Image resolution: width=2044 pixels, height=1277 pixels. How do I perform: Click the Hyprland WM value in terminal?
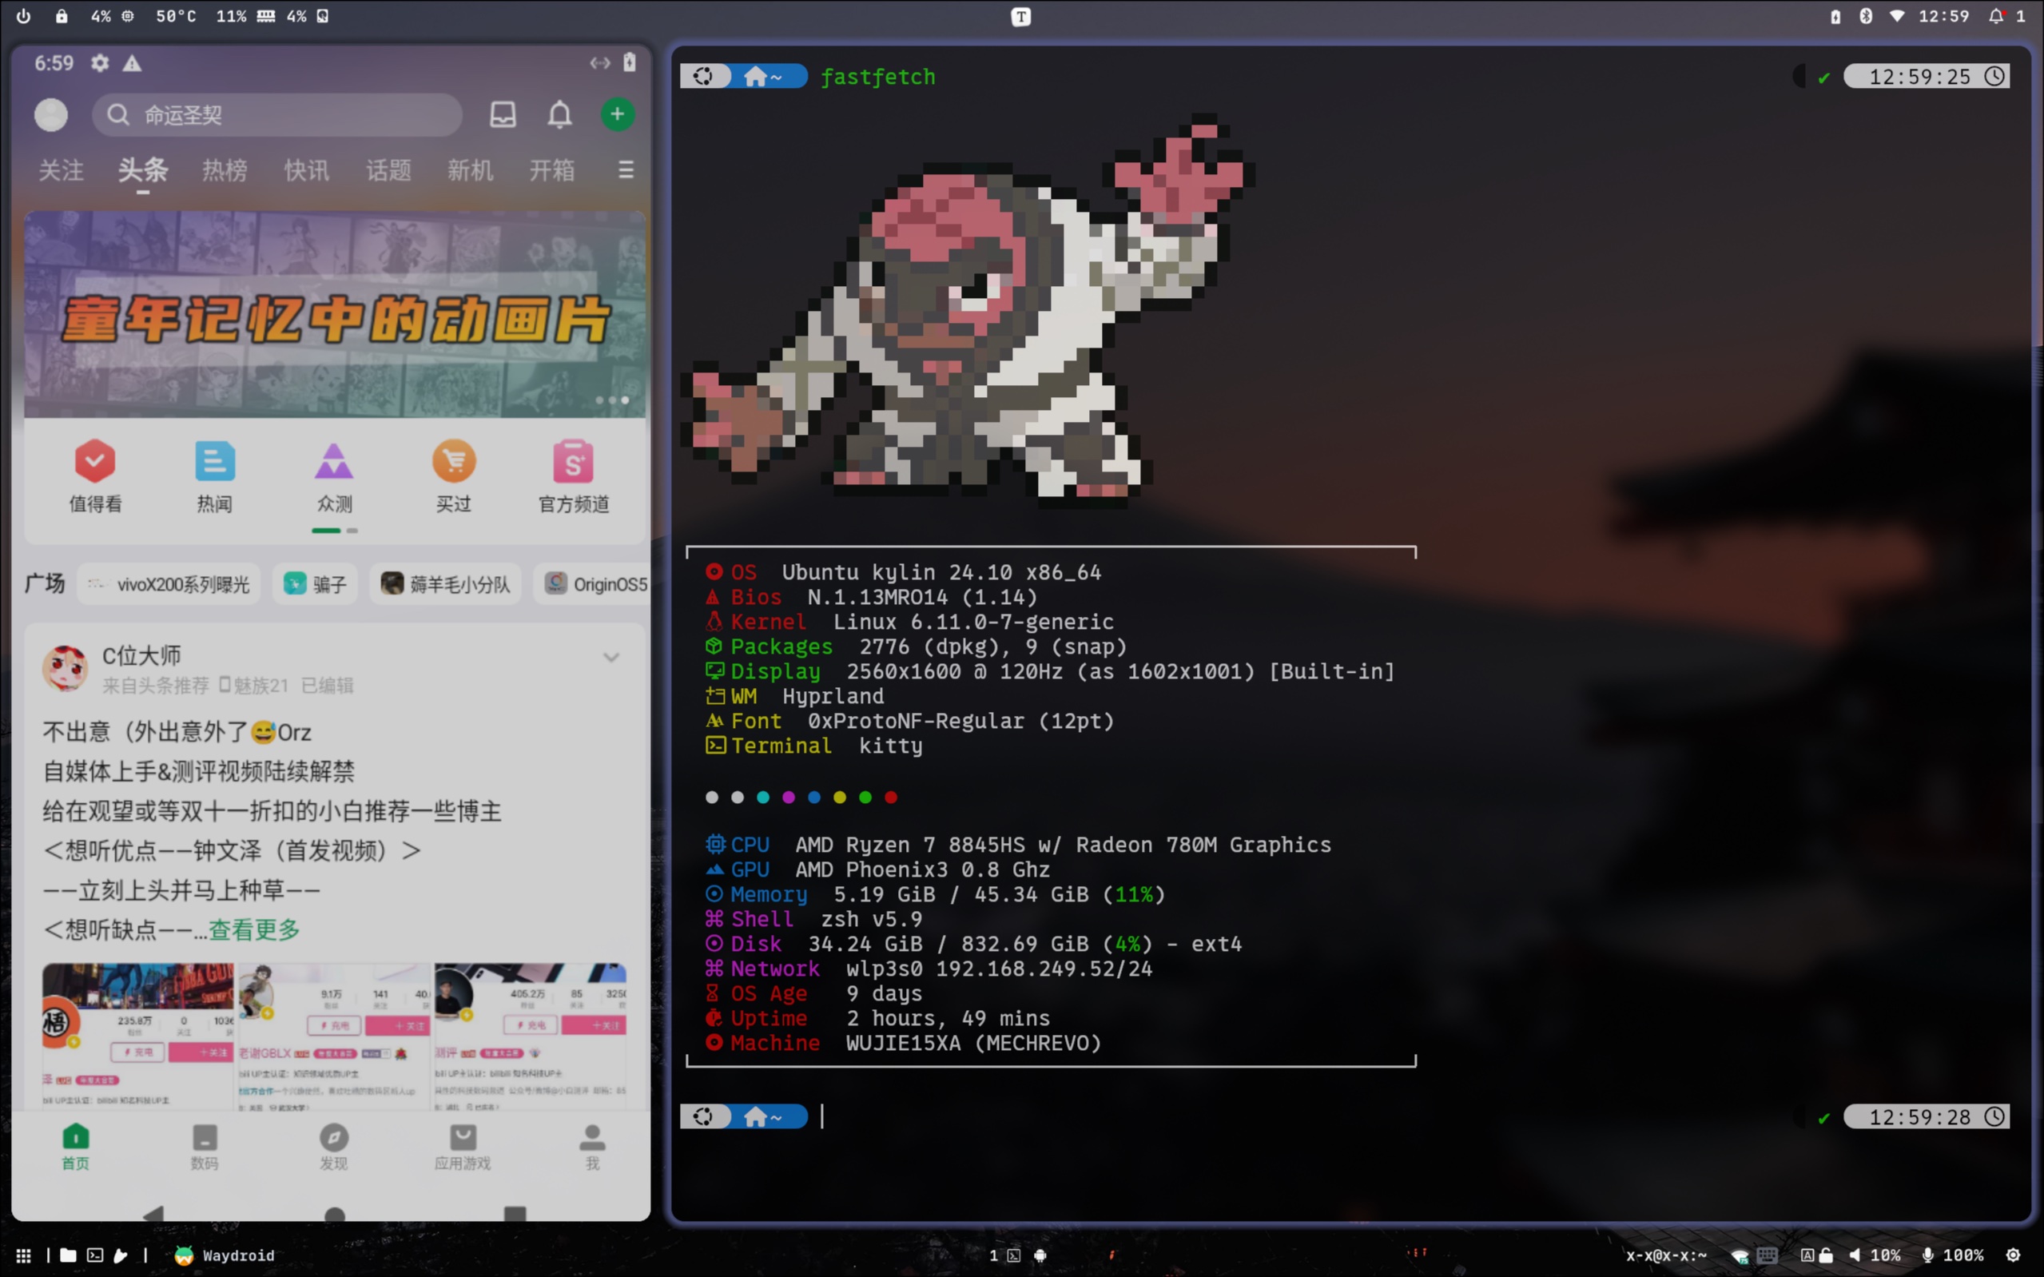(833, 697)
